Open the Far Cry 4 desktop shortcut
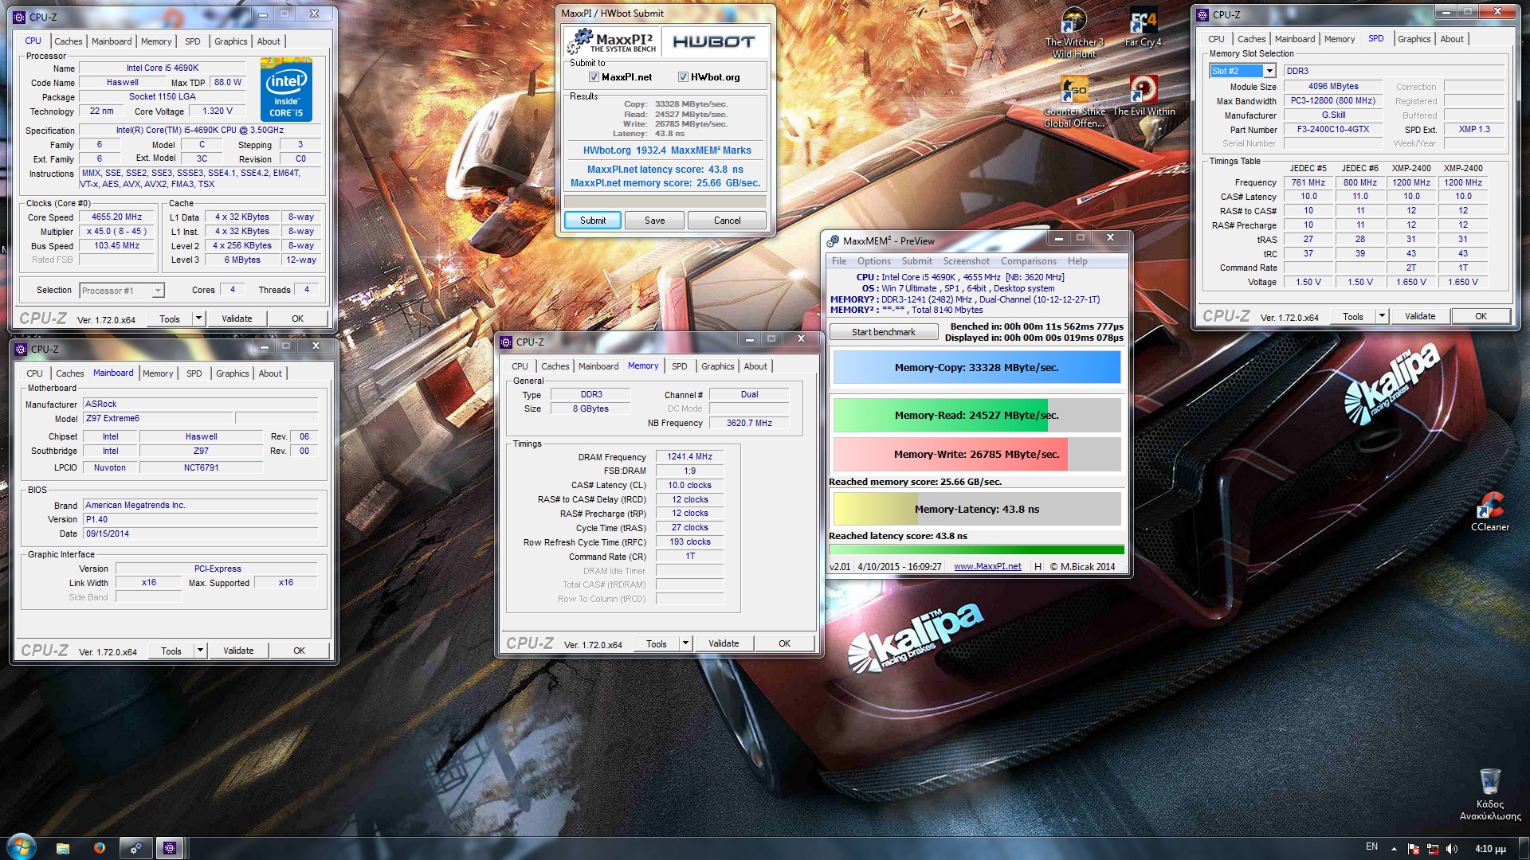This screenshot has height=860, width=1530. pos(1143,27)
